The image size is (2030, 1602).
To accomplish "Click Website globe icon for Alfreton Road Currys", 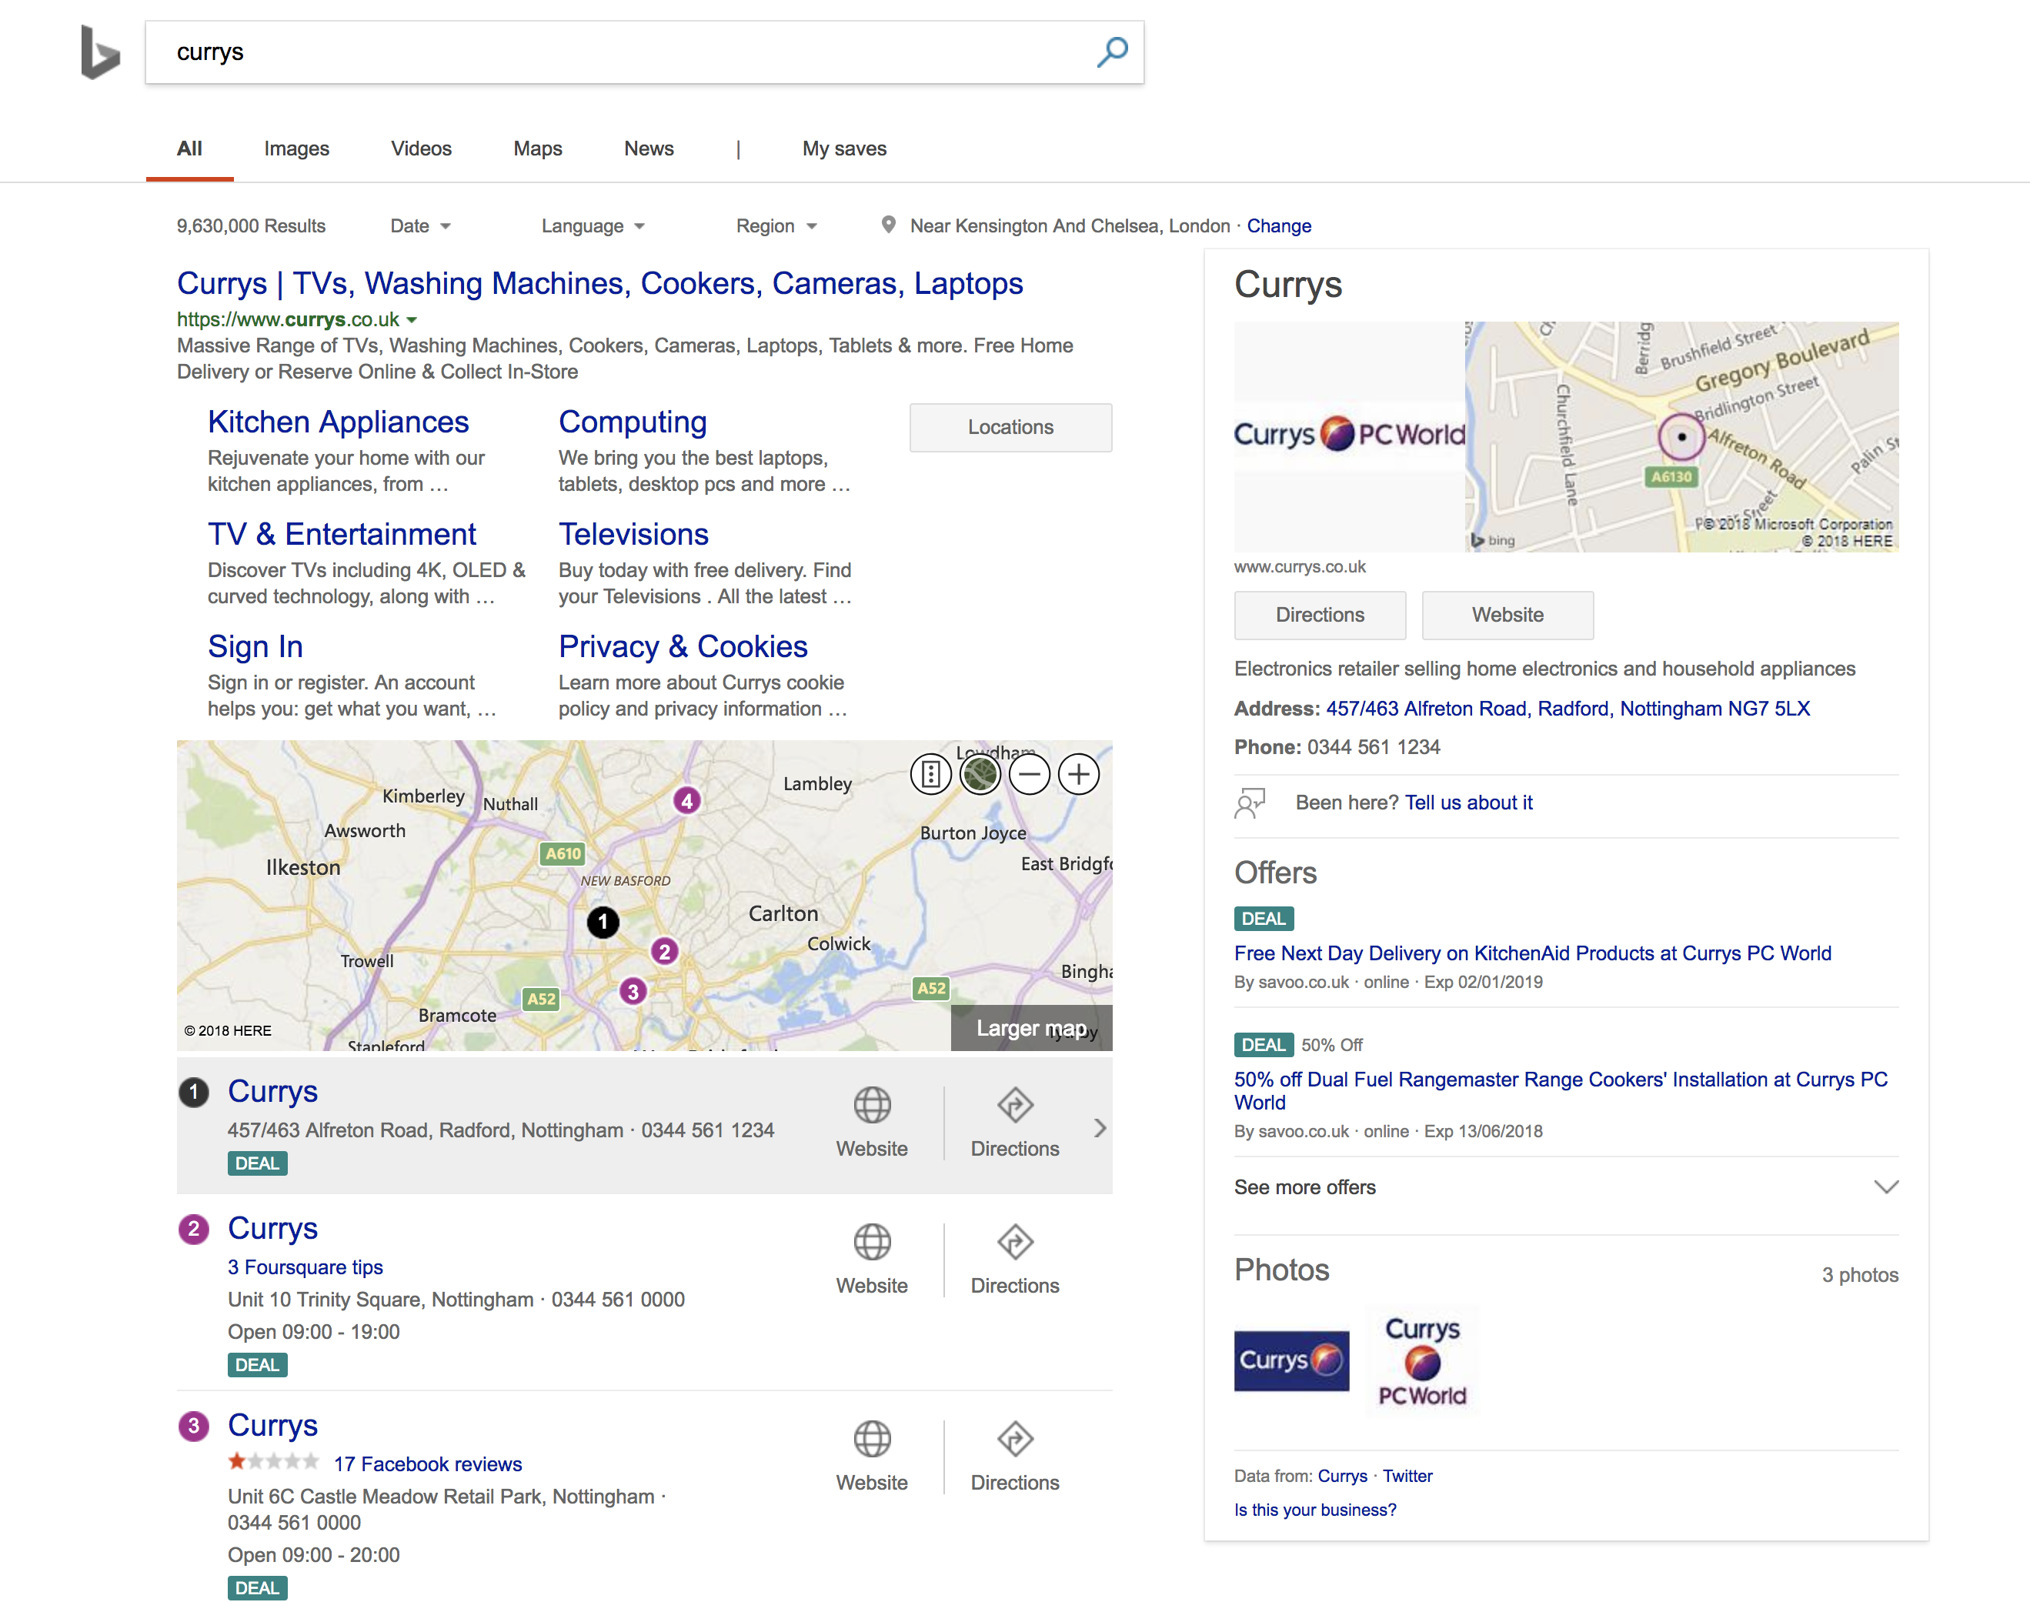I will [873, 1106].
